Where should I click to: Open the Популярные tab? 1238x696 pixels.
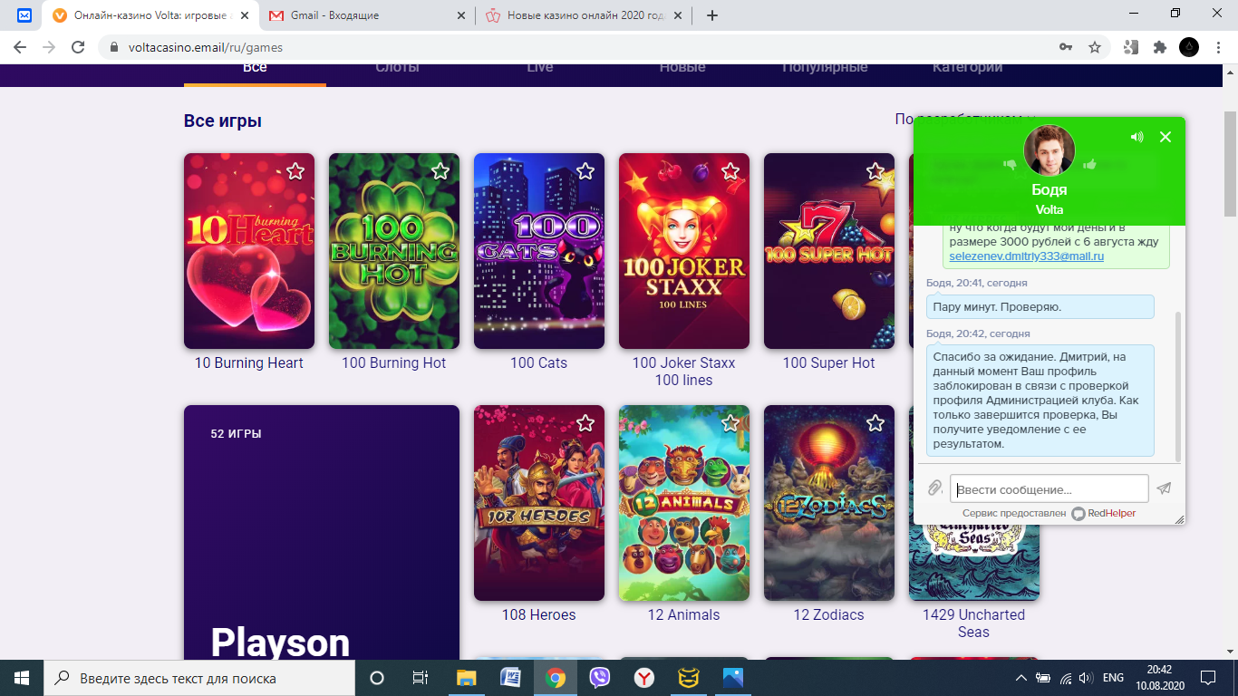coord(825,69)
